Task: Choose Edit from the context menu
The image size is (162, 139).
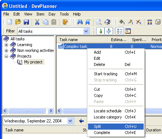Action: pos(116,58)
